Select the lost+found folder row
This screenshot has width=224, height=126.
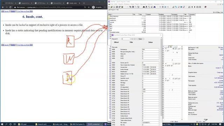coord(152,18)
